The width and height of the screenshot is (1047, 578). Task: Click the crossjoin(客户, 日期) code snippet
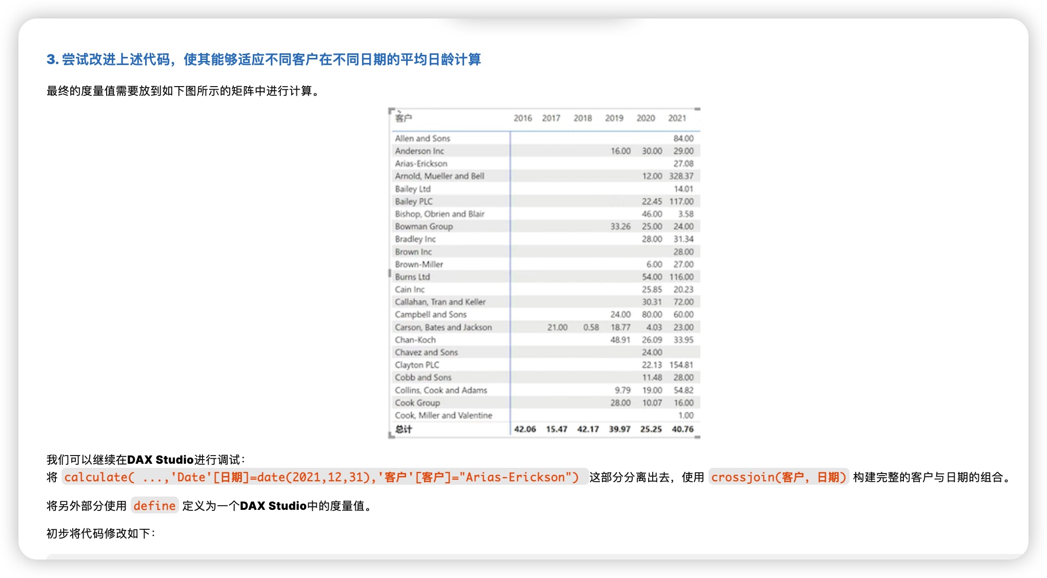(778, 477)
